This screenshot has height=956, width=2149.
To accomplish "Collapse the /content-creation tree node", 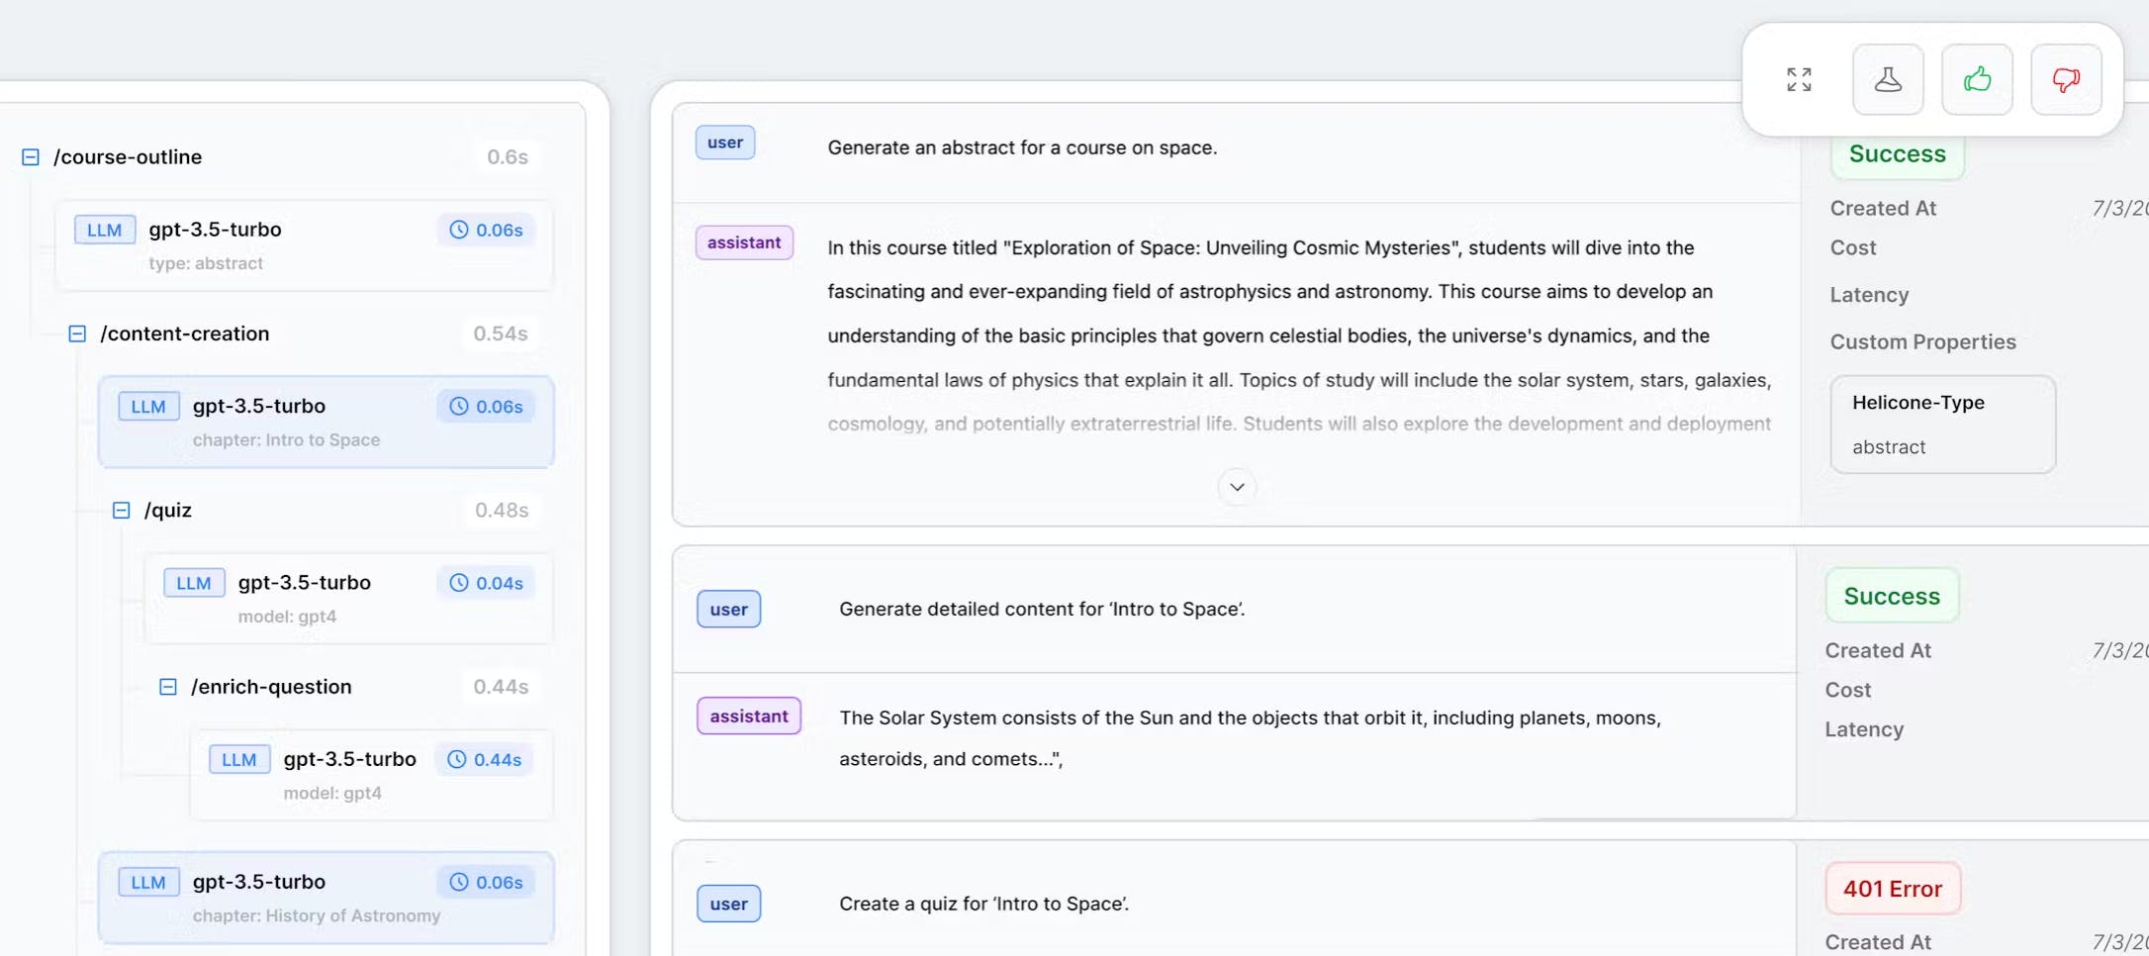I will pyautogui.click(x=77, y=334).
